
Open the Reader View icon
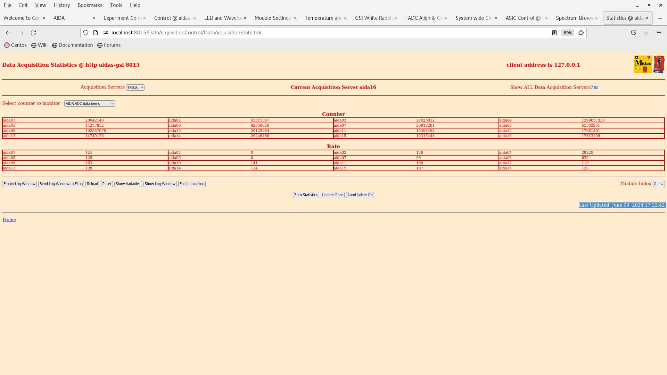coord(554,33)
